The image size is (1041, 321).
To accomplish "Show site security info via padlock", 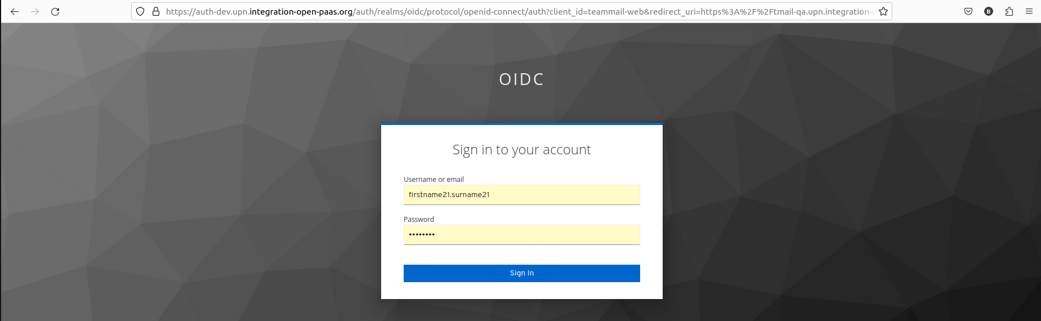I will [x=156, y=11].
